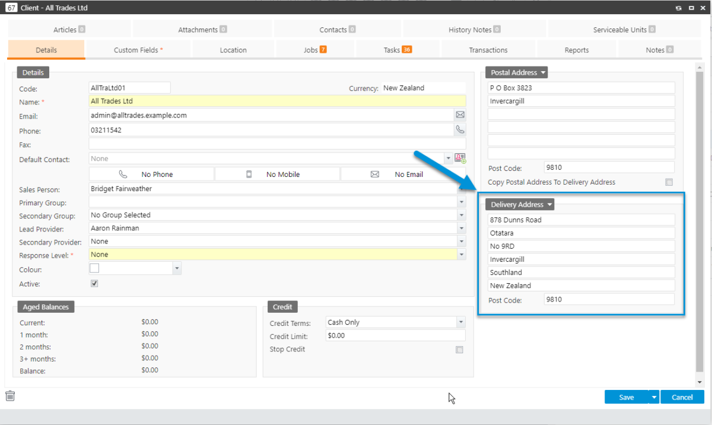
Task: Click the email envelope icon beside Email field
Action: pos(460,115)
